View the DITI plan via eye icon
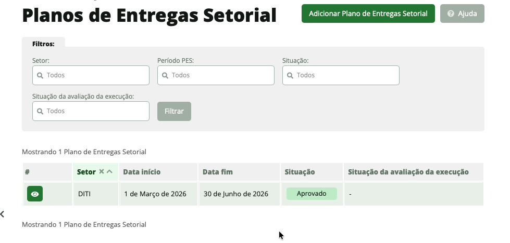The height and width of the screenshot is (243, 510). click(35, 194)
